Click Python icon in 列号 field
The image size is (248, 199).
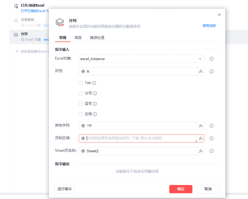(83, 71)
